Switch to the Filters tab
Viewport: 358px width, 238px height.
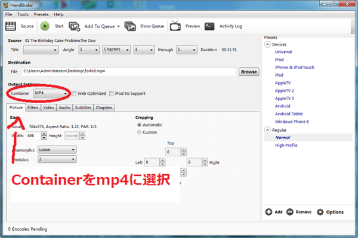pyautogui.click(x=33, y=107)
